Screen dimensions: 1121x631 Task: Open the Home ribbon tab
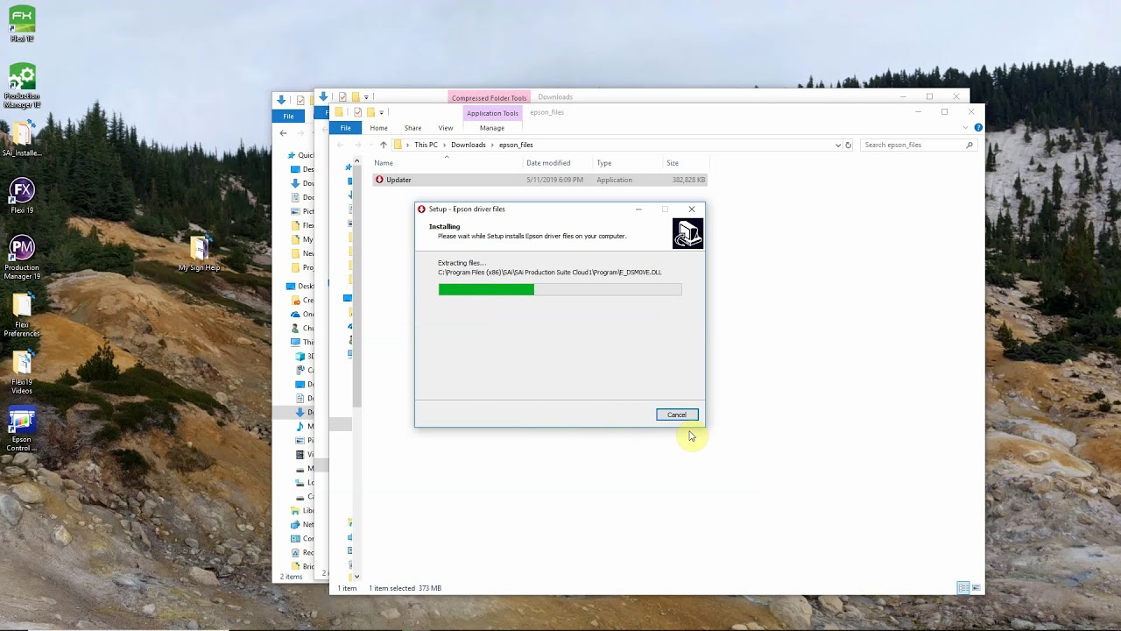click(378, 128)
